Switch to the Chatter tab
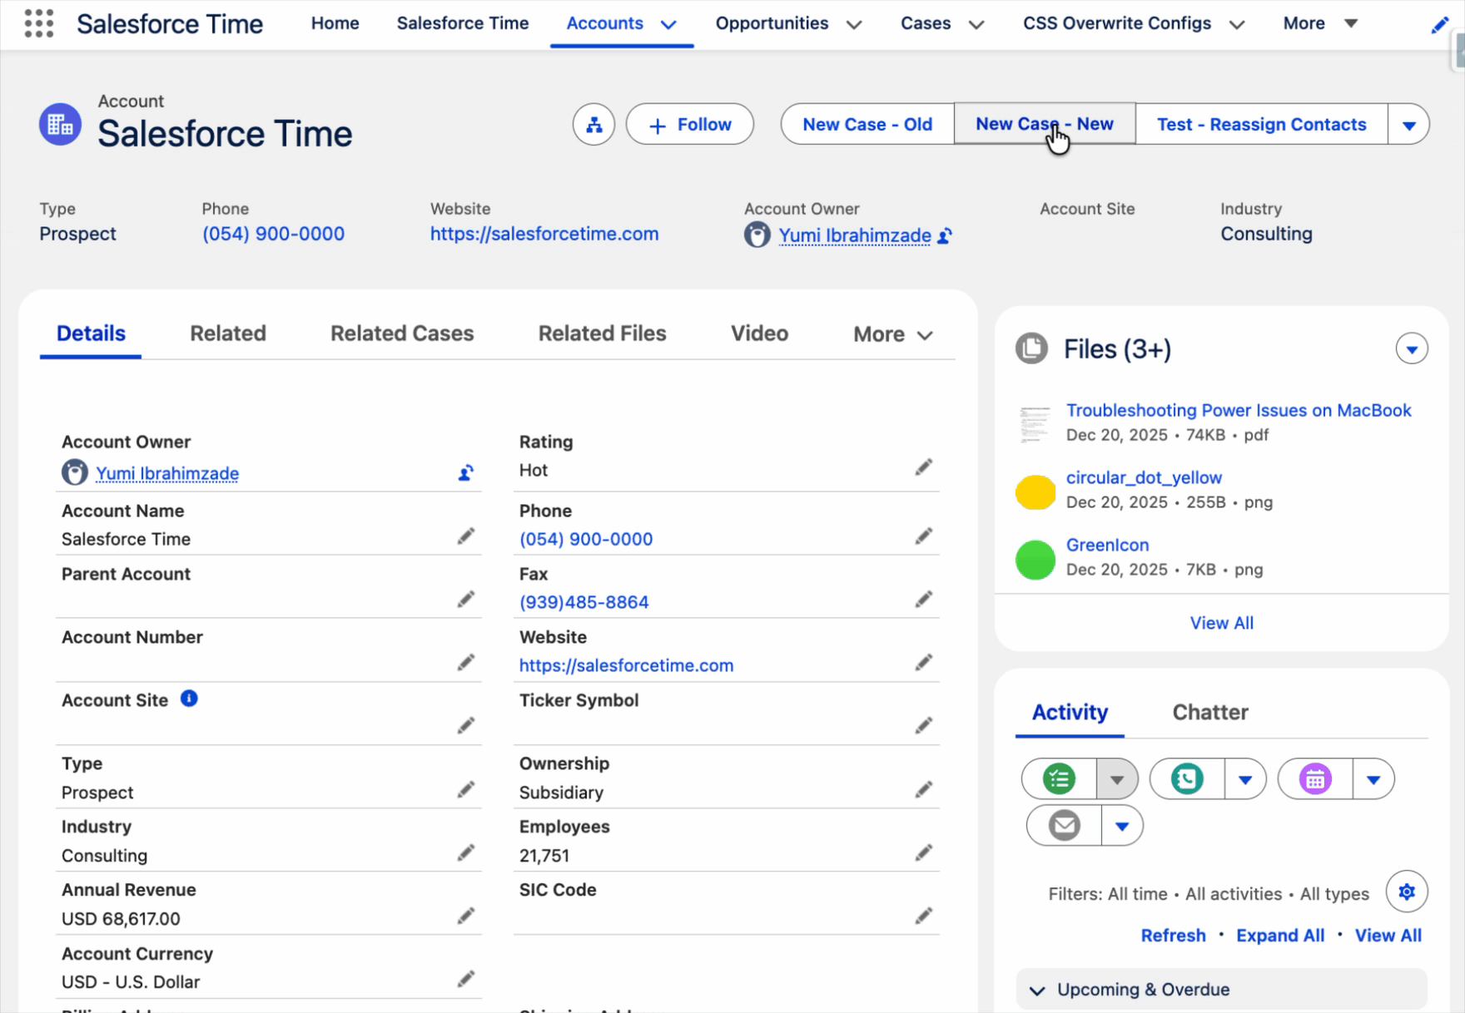1465x1013 pixels. pos(1209,712)
